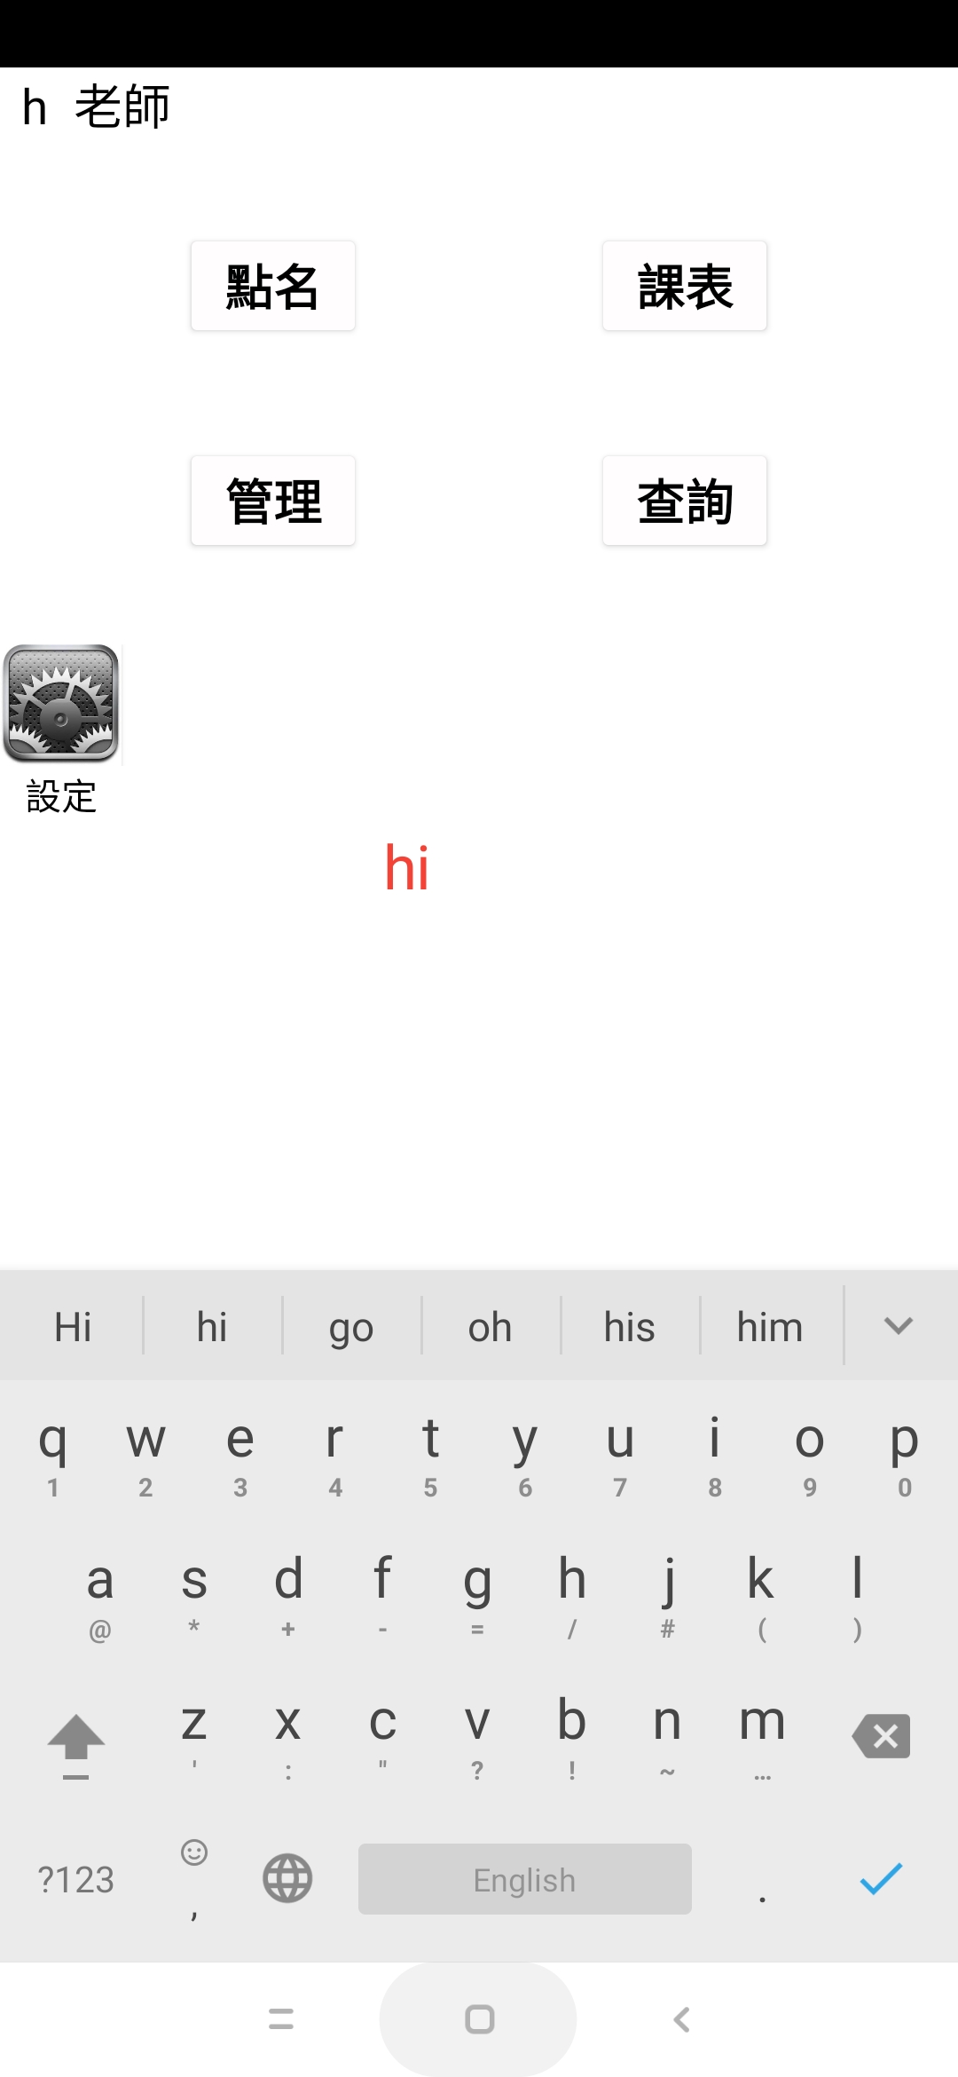Screen dimensions: 958x2077
Task: Tap the English space bar
Action: tap(525, 1878)
